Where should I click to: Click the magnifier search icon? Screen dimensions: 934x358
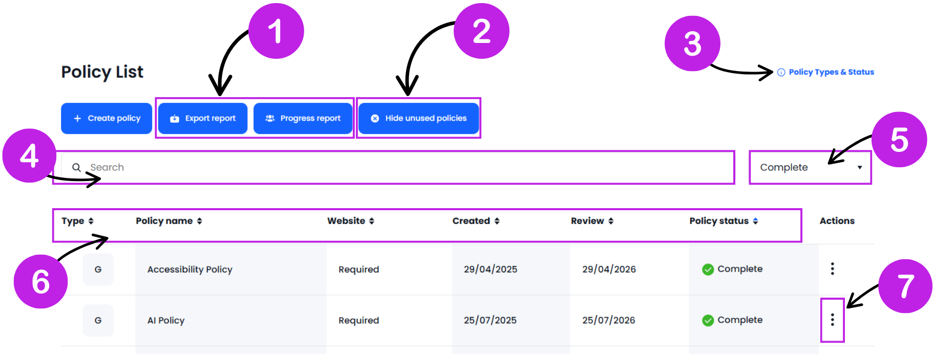76,167
